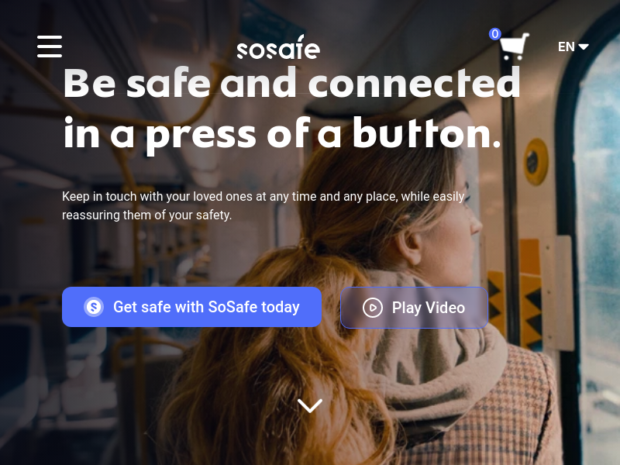Click the S coin icon in blue button
The image size is (620, 465).
(x=94, y=307)
